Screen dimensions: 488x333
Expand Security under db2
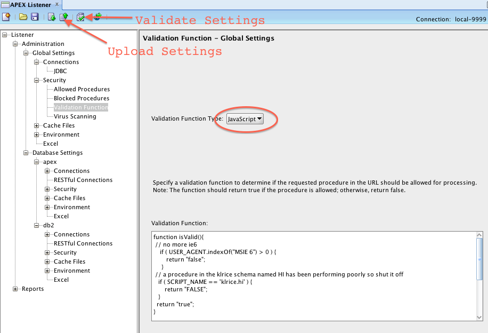pos(47,252)
